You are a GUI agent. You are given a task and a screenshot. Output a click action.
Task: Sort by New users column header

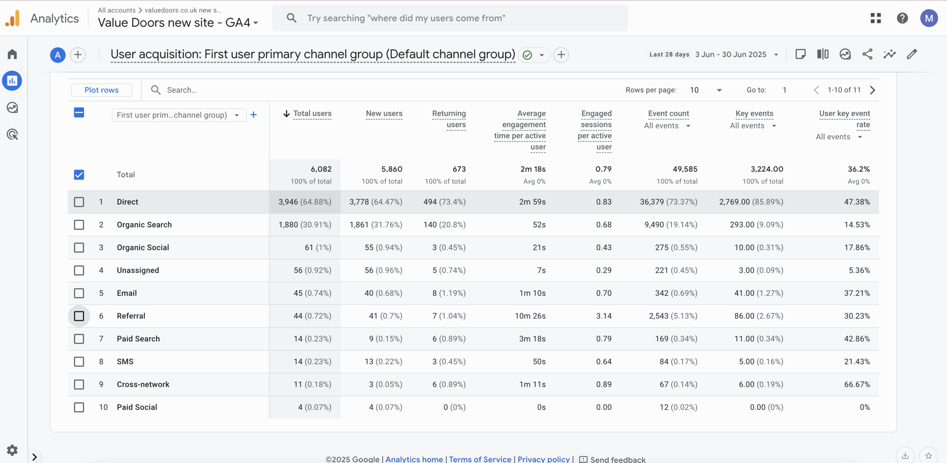[x=384, y=114]
